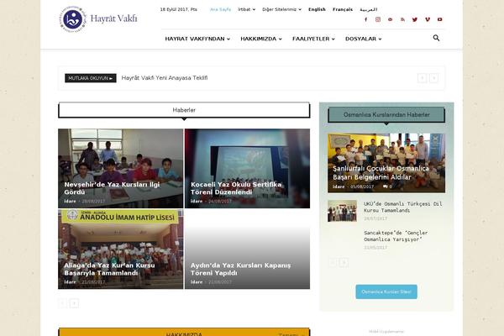The width and height of the screenshot is (504, 336).
Task: Open Hayrât Vakfı Yeni Anayasa Teklifi link
Action: 165,78
